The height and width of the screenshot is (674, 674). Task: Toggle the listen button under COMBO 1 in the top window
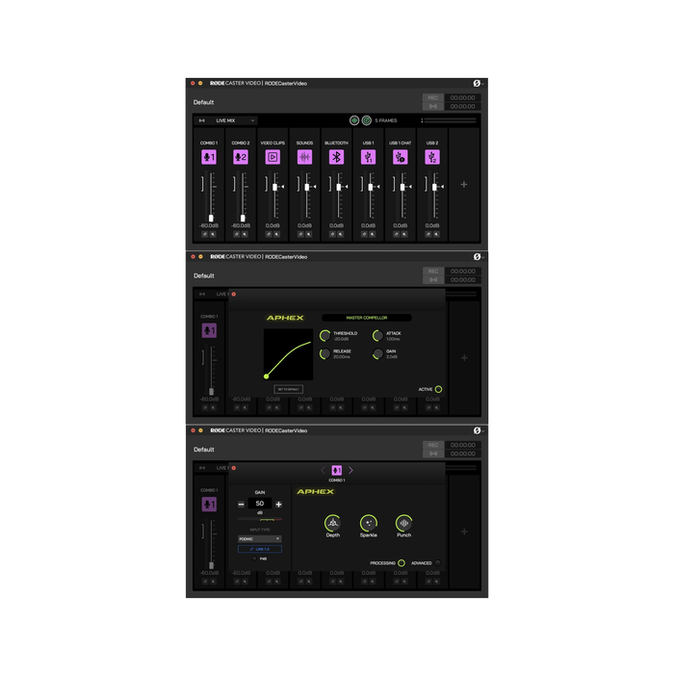pyautogui.click(x=204, y=234)
